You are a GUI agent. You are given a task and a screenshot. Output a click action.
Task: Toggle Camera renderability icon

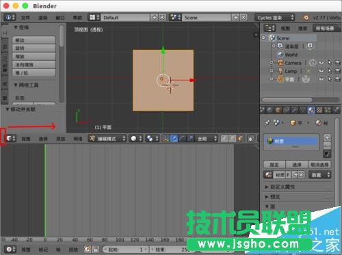338,63
